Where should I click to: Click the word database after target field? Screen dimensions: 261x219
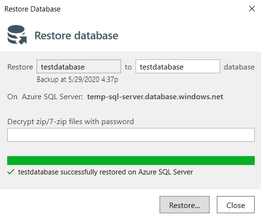pos(239,67)
